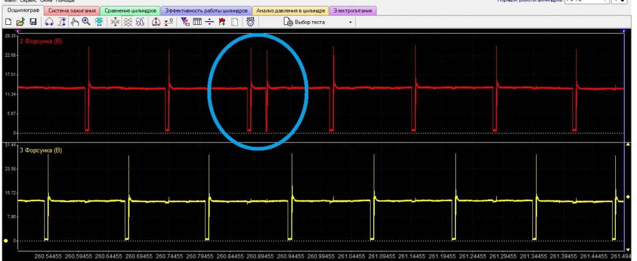Click the yellow up arrow at right edge
The image size is (637, 261).
tap(629, 144)
